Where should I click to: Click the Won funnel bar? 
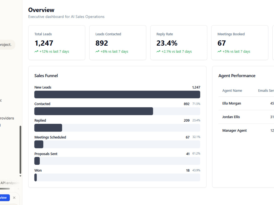coord(117,177)
